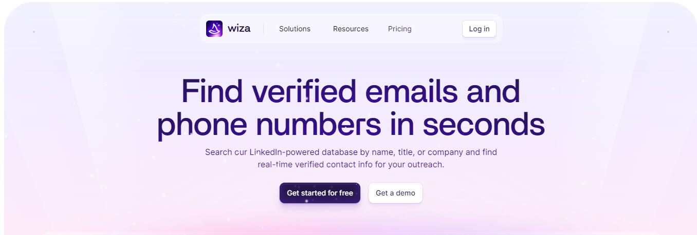Select the Resources item in top navigation

pyautogui.click(x=351, y=29)
